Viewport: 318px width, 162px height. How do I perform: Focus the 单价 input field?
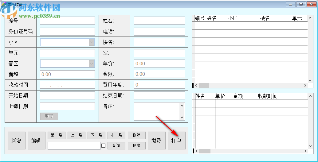click(x=159, y=64)
